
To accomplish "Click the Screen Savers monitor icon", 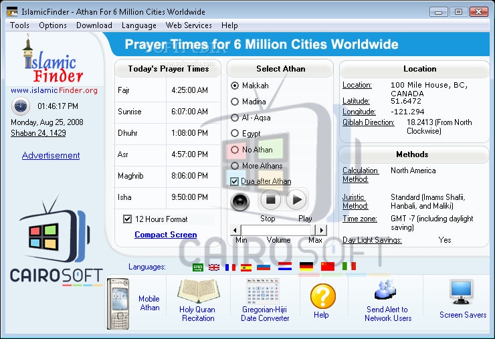I will 462,292.
